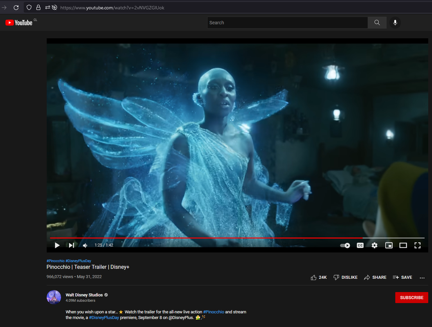Click the DISLIKE button

click(x=346, y=278)
